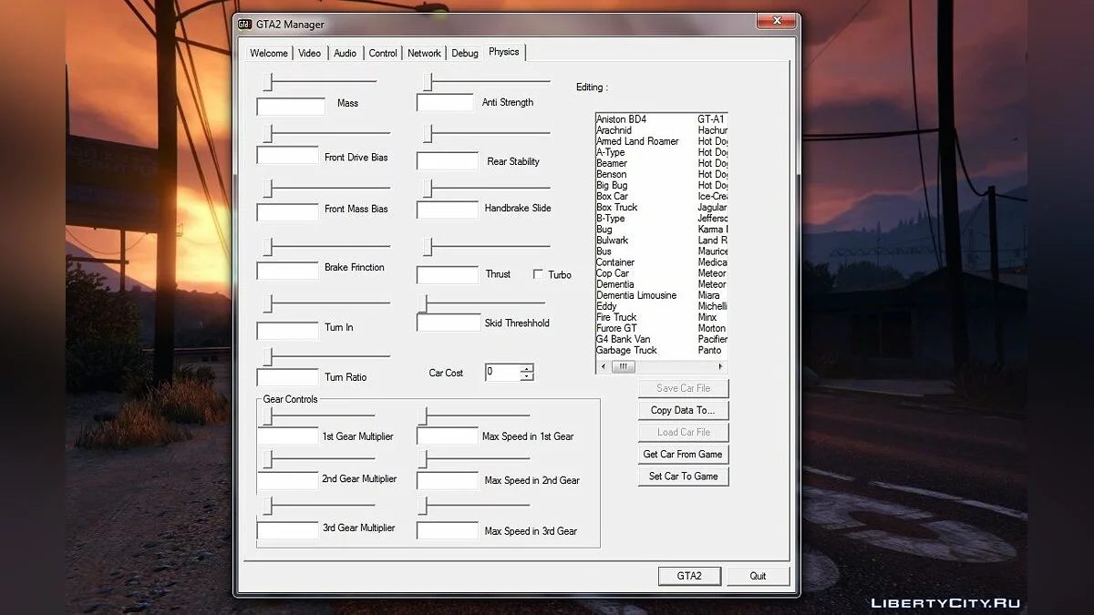Decrease Car Cost with down arrow
Image resolution: width=1094 pixels, height=615 pixels.
pos(526,376)
